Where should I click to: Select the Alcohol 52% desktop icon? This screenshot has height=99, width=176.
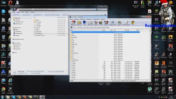click(3, 72)
